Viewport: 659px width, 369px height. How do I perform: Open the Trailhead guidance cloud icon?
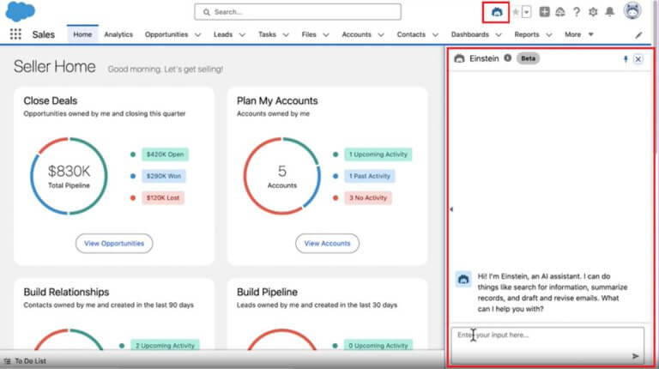point(560,12)
